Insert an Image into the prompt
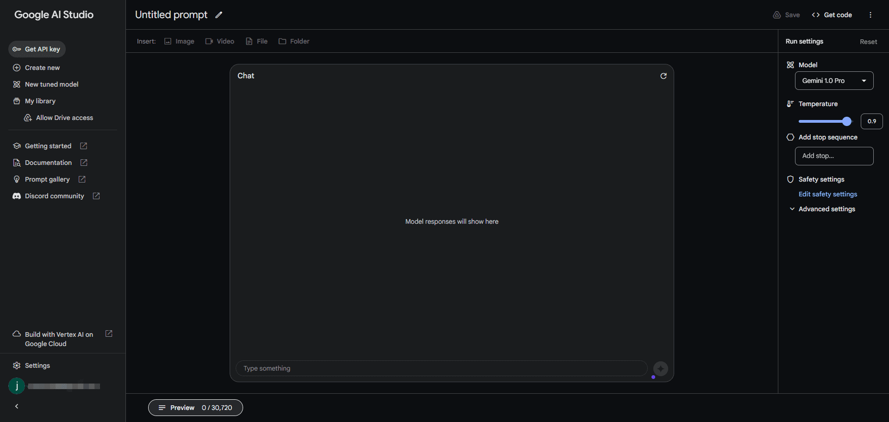The width and height of the screenshot is (889, 422). coord(179,41)
